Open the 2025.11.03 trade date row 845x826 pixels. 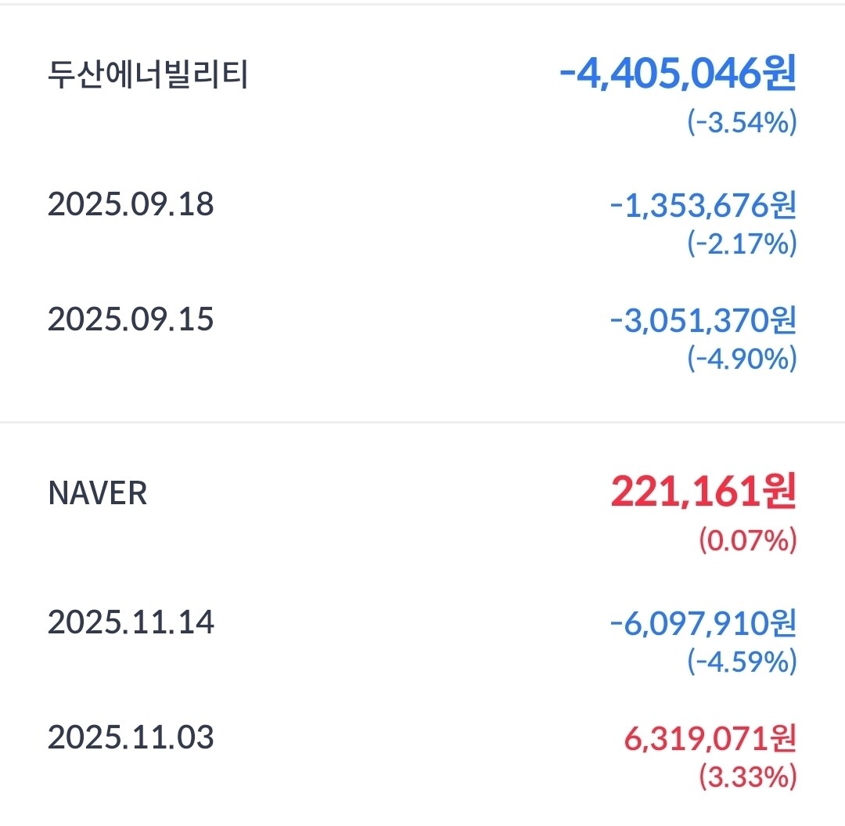[x=131, y=738]
